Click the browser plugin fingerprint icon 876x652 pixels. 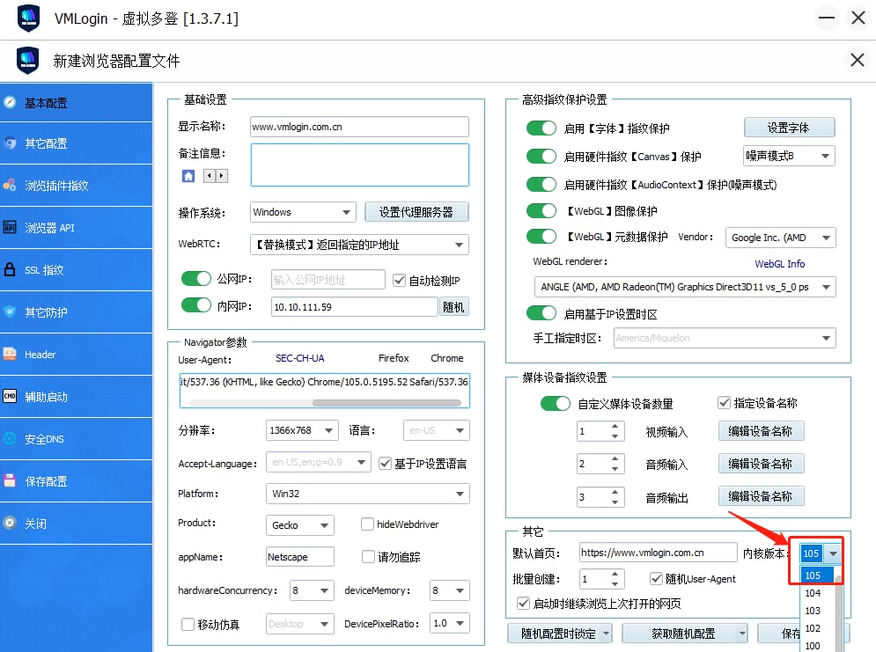tap(10, 186)
